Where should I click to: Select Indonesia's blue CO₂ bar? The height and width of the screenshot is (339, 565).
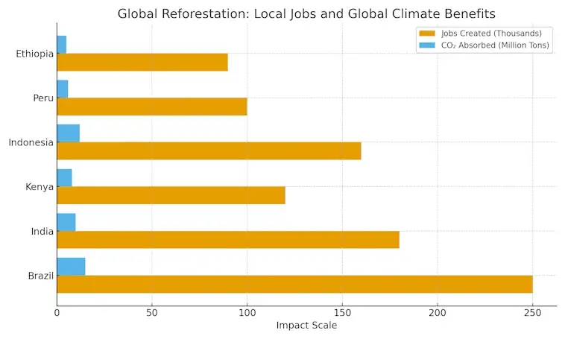click(69, 133)
